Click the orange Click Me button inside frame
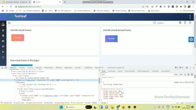Image resolution: width=196 pixels, height=110 pixels. (x=18, y=38)
